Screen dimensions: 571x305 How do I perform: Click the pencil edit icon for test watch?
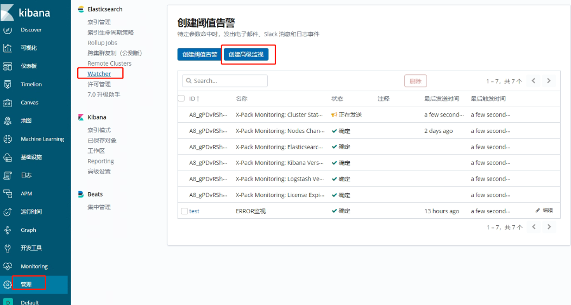pos(537,211)
